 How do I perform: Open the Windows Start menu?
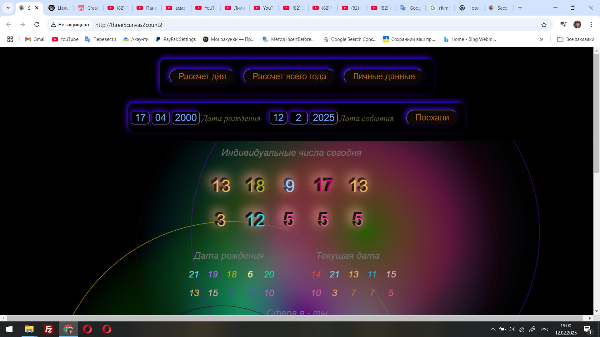[x=9, y=329]
